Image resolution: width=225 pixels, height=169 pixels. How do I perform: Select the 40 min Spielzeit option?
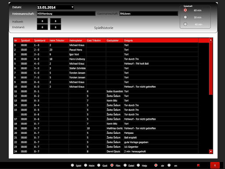coord(185,24)
